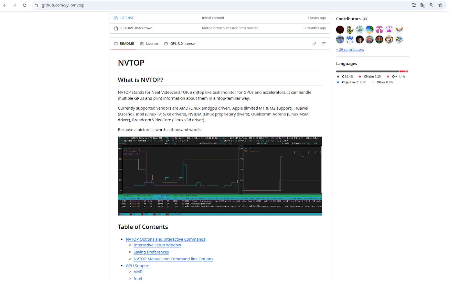
Task: Click the '3 months ago' timestamp for README.markdown
Action: coord(315,28)
